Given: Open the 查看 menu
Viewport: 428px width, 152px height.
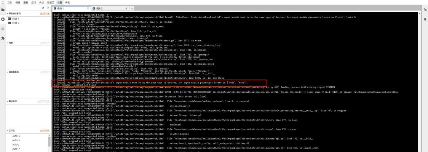Looking at the screenshot, I should pos(26,2).
